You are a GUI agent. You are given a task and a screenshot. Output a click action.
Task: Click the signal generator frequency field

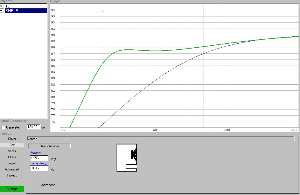click(x=33, y=127)
